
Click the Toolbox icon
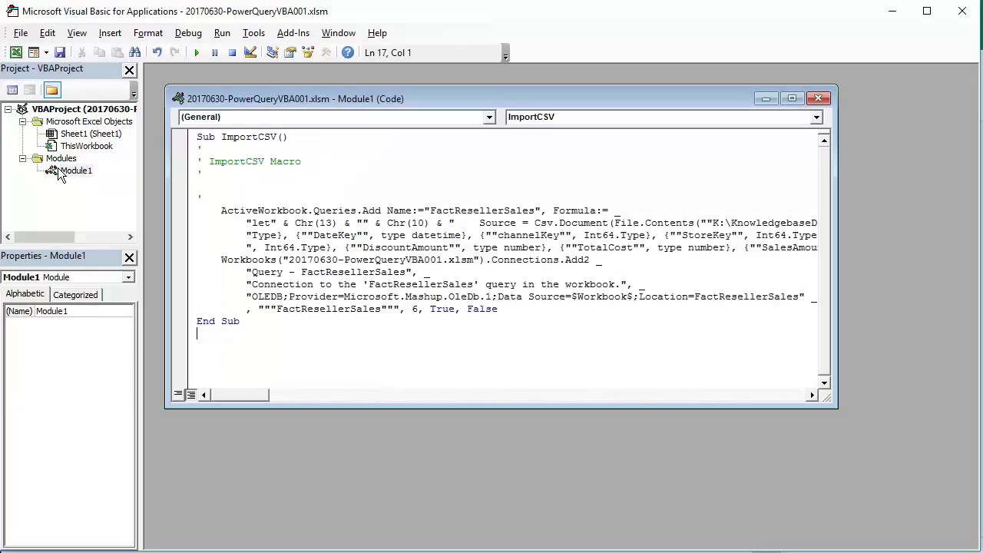326,52
